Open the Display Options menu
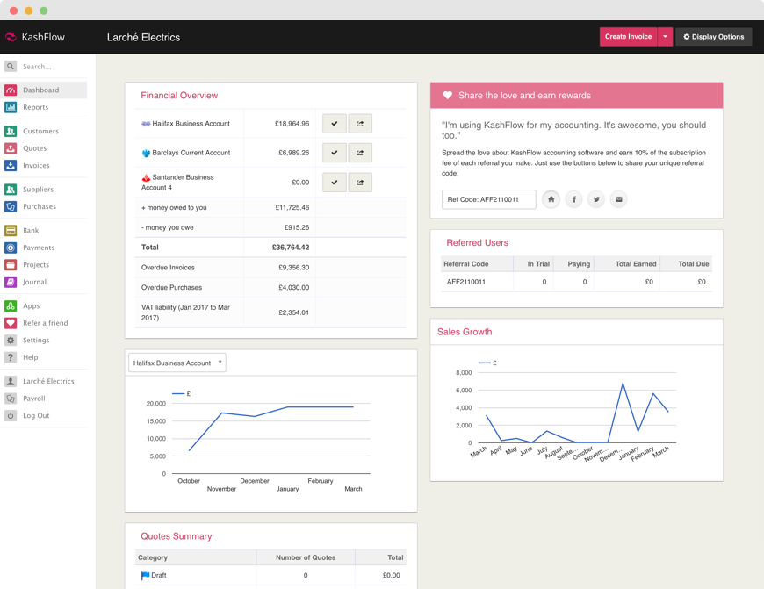This screenshot has width=764, height=589. [x=713, y=37]
